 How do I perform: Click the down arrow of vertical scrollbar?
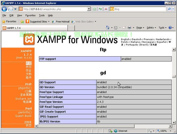[174, 122]
